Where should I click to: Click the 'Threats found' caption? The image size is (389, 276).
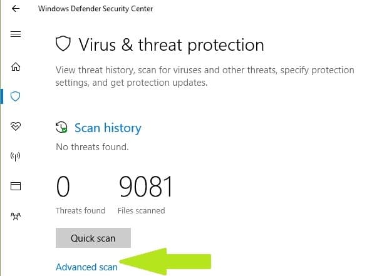[x=80, y=211]
